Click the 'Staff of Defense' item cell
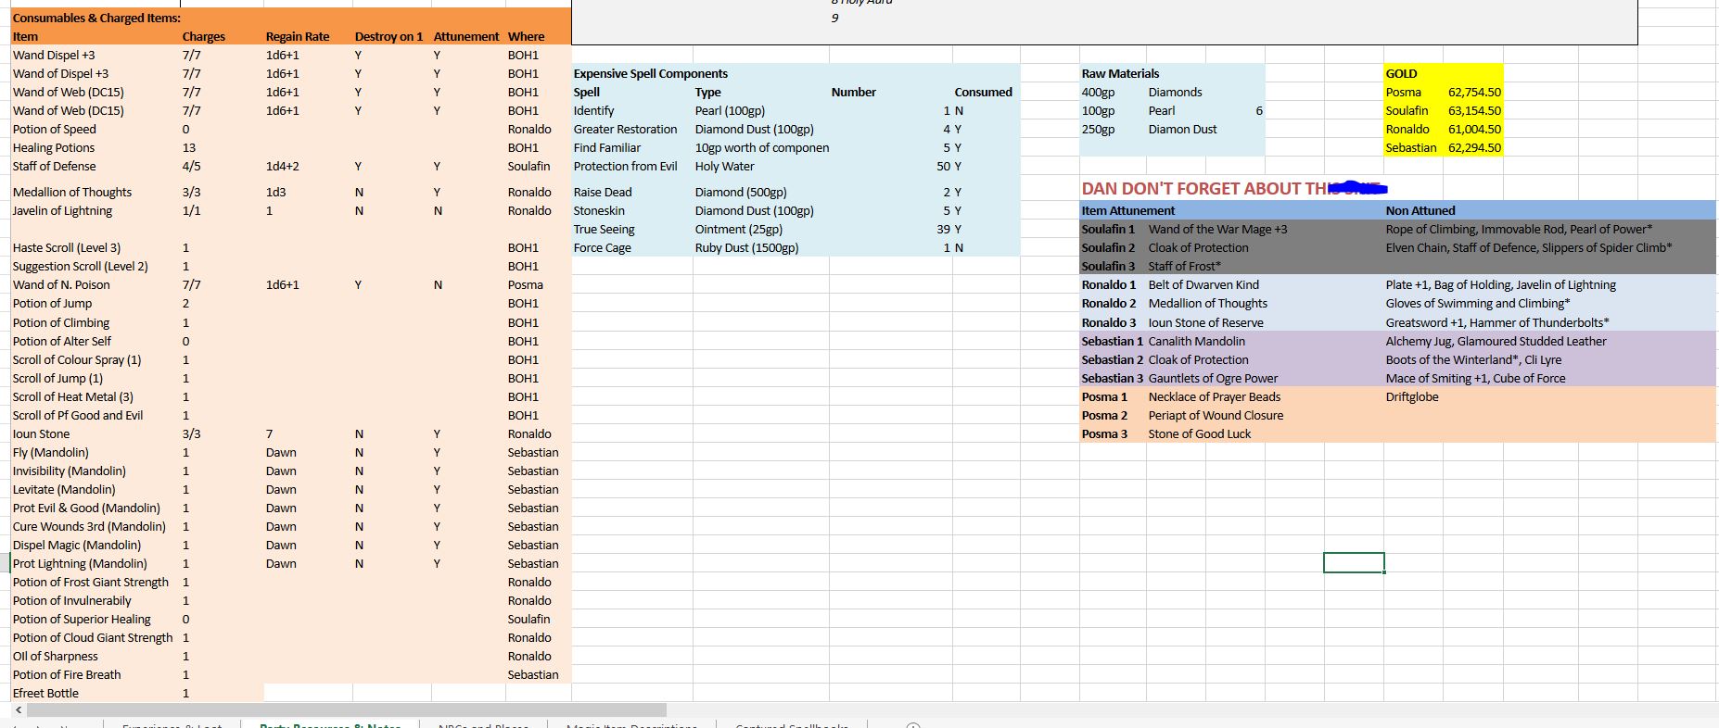1719x728 pixels. 55,166
